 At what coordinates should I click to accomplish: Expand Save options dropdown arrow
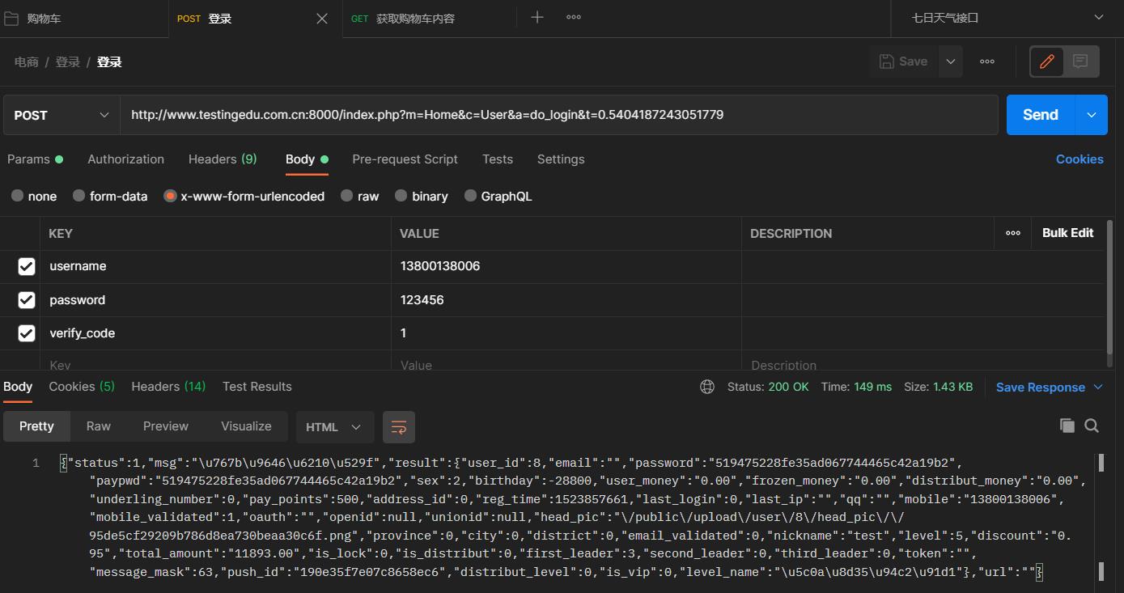coord(951,61)
